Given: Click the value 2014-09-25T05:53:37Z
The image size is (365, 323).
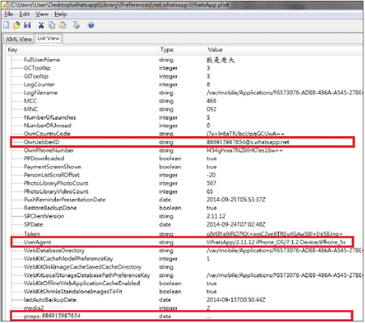Looking at the screenshot, I should (x=236, y=200).
